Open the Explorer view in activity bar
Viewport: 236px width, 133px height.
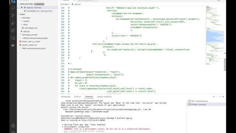[x=13, y=1]
